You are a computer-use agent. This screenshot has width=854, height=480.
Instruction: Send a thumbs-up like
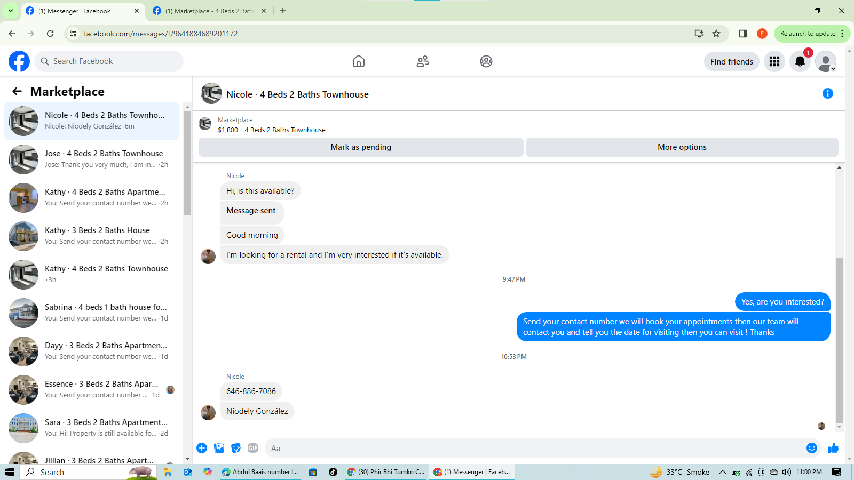click(x=833, y=448)
